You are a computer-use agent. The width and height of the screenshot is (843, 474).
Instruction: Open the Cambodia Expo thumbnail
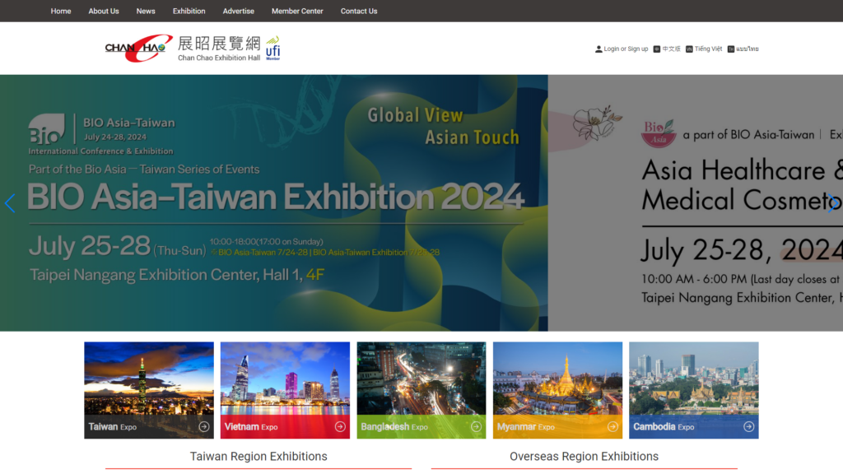[x=694, y=390]
